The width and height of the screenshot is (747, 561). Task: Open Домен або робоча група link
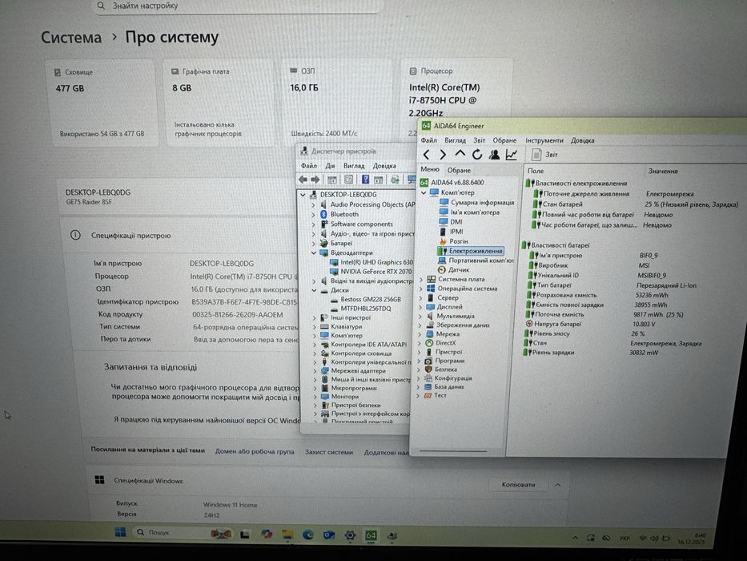coord(255,451)
